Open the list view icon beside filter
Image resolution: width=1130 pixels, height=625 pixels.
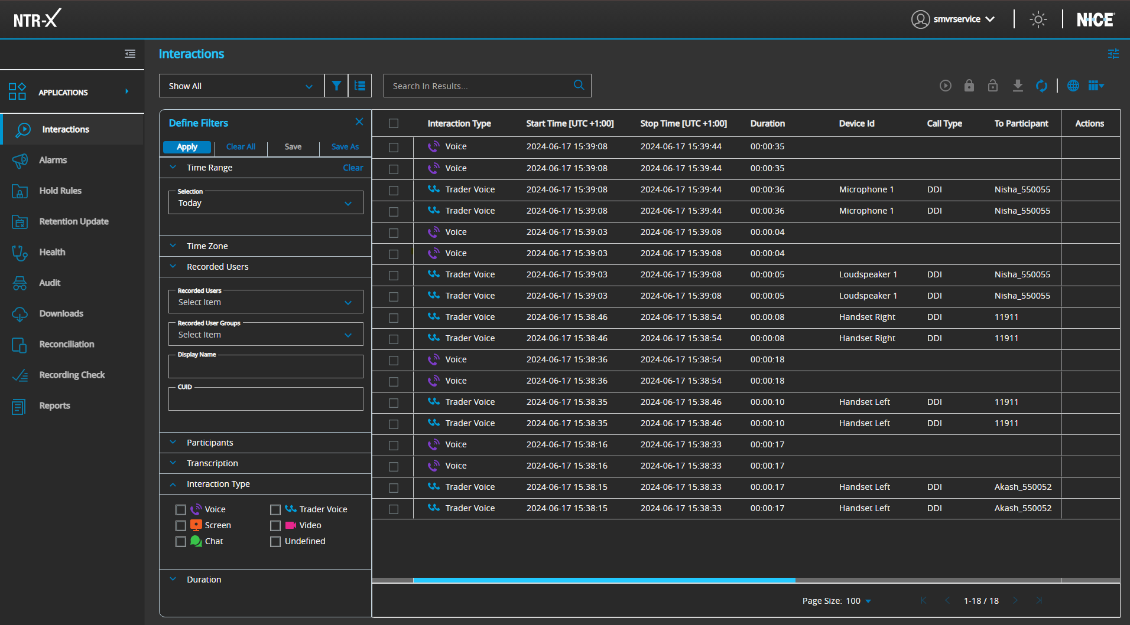(360, 86)
